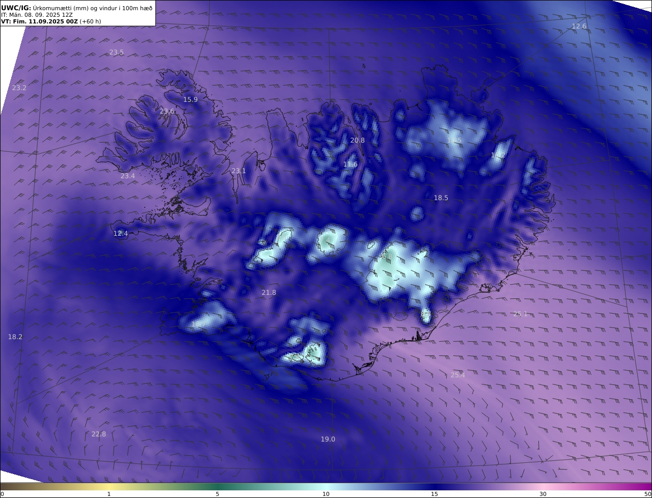This screenshot has width=652, height=498.
Task: Click the 19.0 value label
Action: click(x=328, y=439)
